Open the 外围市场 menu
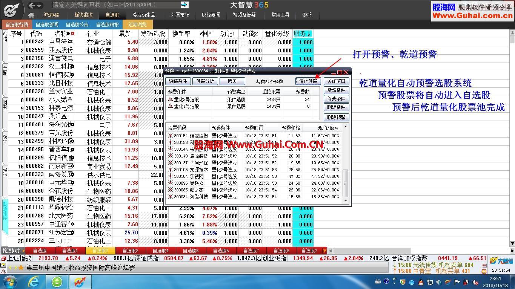515x289 pixels. tap(180, 15)
